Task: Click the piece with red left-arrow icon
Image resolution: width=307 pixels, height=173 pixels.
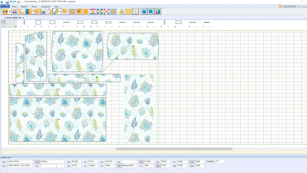Action: click(21, 11)
